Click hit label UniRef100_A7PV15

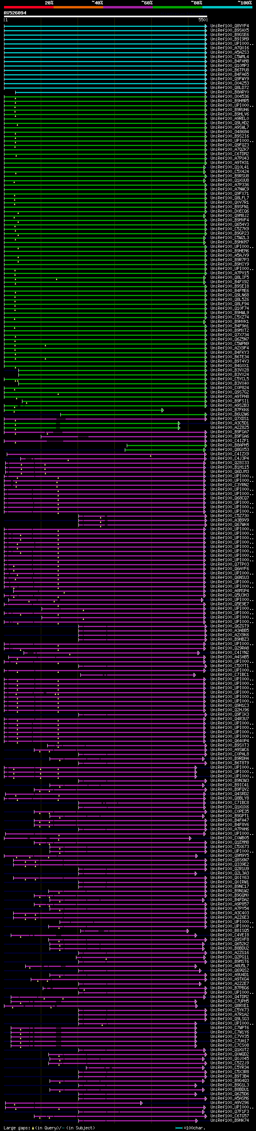[230, 273]
